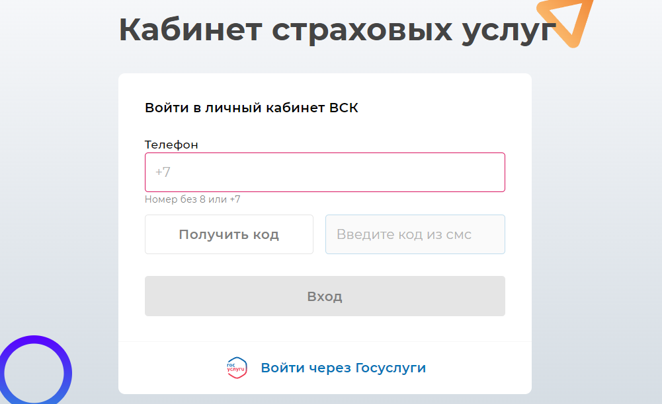Open Войти через Госуслуги link
This screenshot has width=662, height=404.
pyautogui.click(x=344, y=368)
